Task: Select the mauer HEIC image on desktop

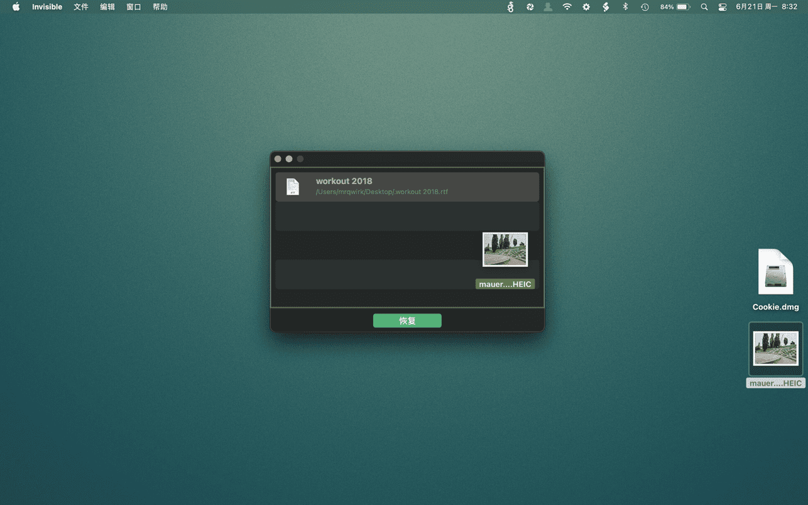Action: tap(775, 349)
